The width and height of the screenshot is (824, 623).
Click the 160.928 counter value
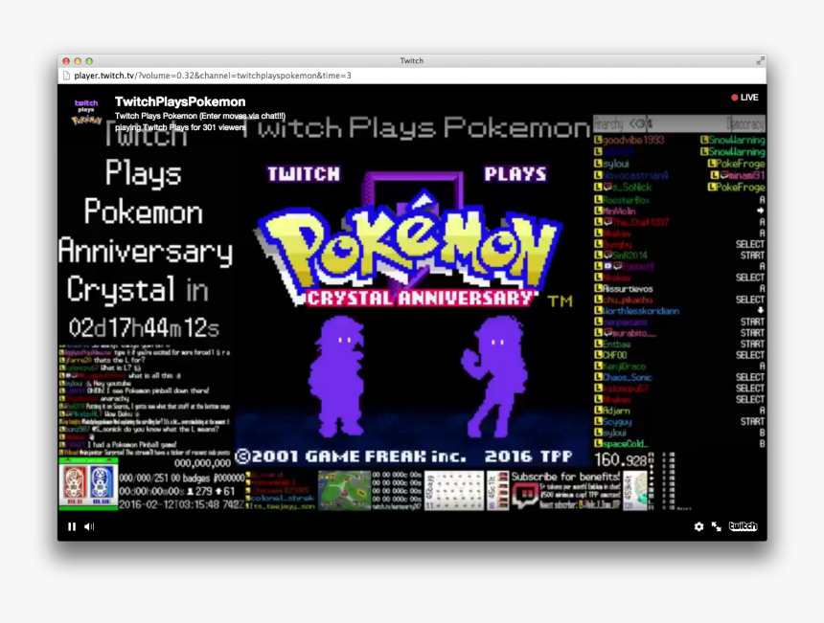620,460
